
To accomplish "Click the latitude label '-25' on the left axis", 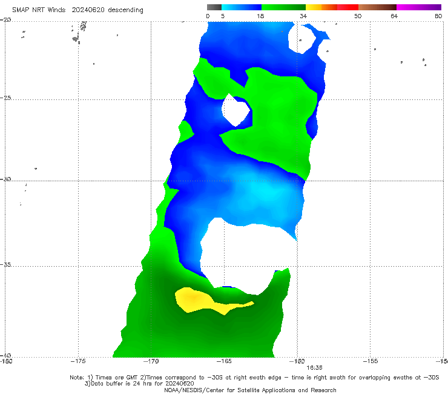I will click(x=5, y=98).
